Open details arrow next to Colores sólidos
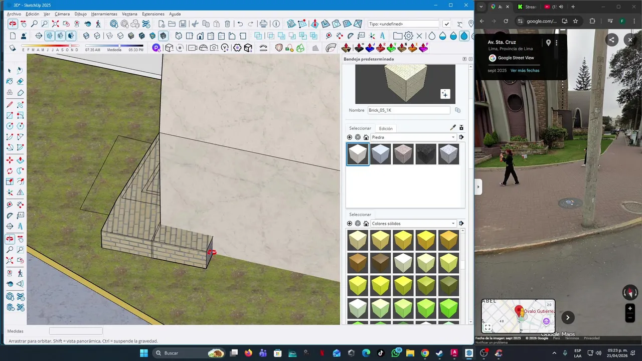This screenshot has height=361, width=642. tap(461, 224)
